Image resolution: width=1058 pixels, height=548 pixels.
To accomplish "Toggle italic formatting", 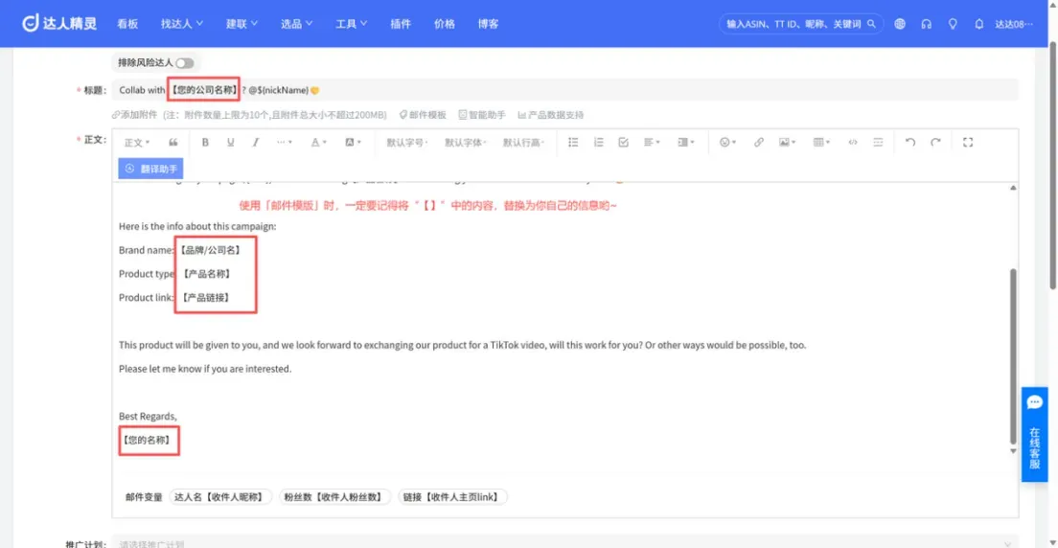I will point(256,143).
